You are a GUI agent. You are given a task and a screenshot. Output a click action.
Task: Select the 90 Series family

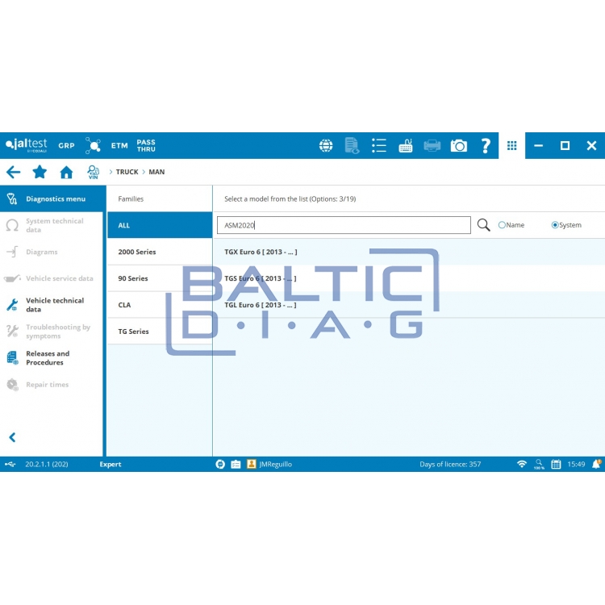point(160,278)
